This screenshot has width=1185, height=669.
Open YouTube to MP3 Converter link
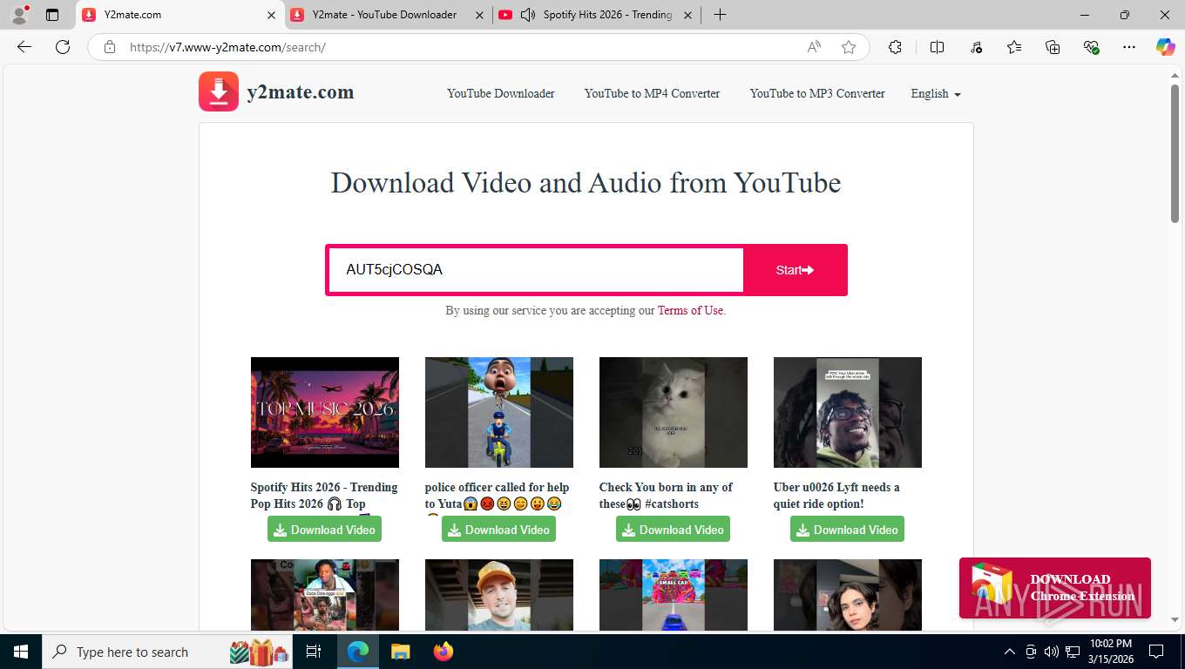coord(817,93)
